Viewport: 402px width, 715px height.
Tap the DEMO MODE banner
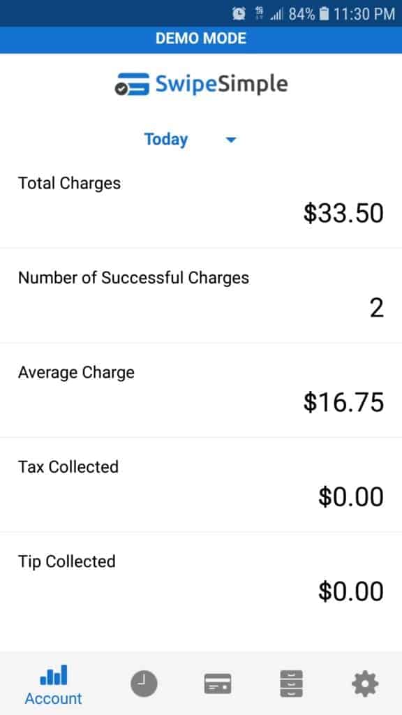point(201,38)
